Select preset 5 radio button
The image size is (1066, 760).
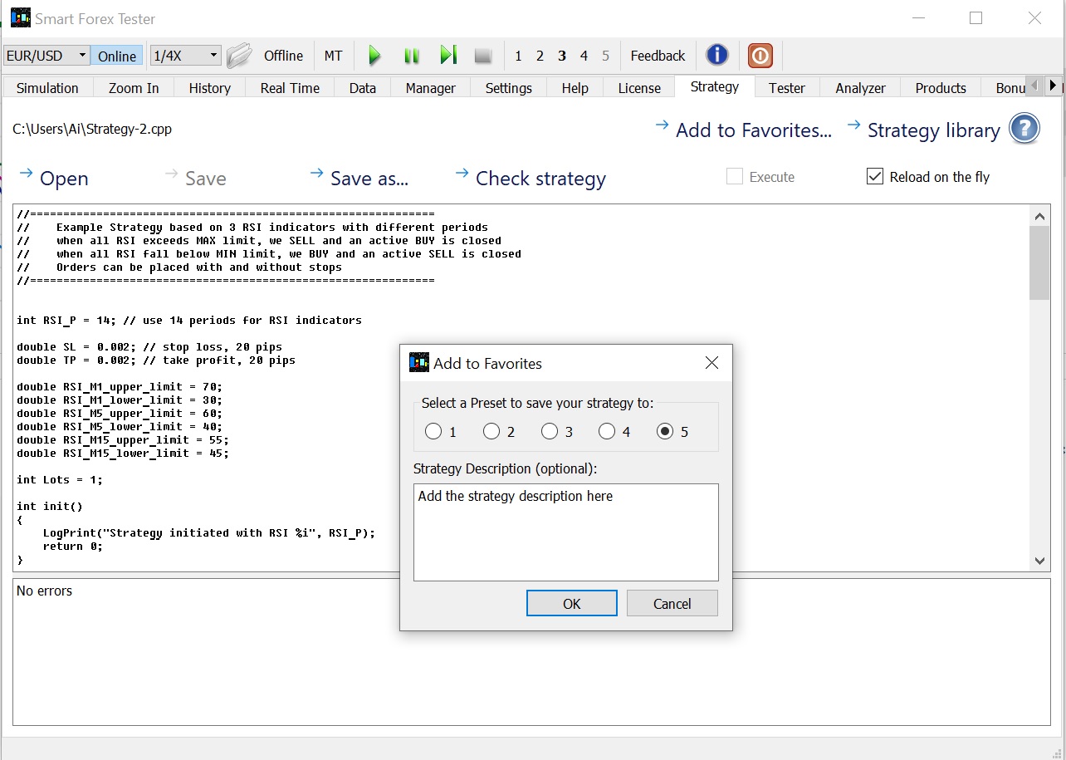665,432
